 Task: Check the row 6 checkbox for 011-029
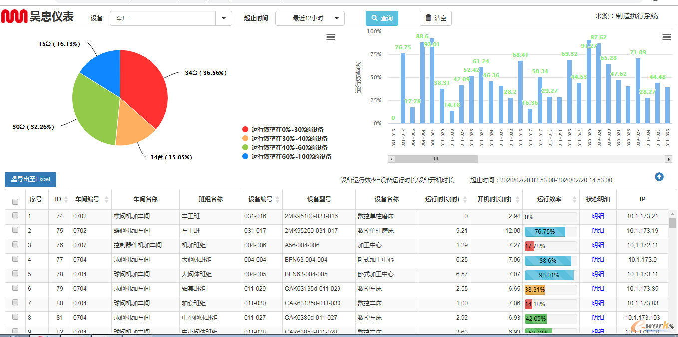click(15, 288)
